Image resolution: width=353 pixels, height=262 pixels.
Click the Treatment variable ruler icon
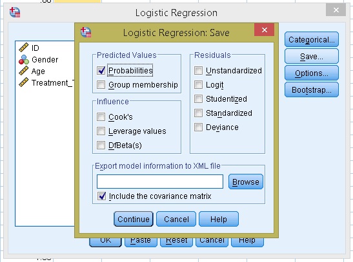(24, 82)
